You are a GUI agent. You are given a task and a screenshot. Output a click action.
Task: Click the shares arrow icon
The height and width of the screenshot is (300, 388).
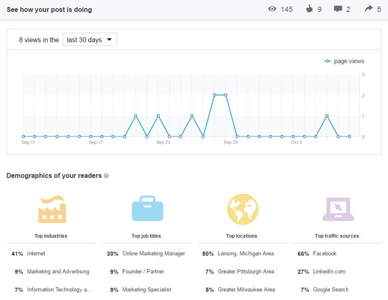coord(369,8)
